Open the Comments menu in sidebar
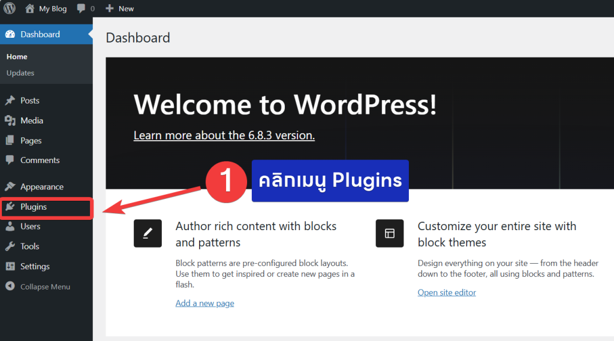This screenshot has width=614, height=341. (40, 160)
